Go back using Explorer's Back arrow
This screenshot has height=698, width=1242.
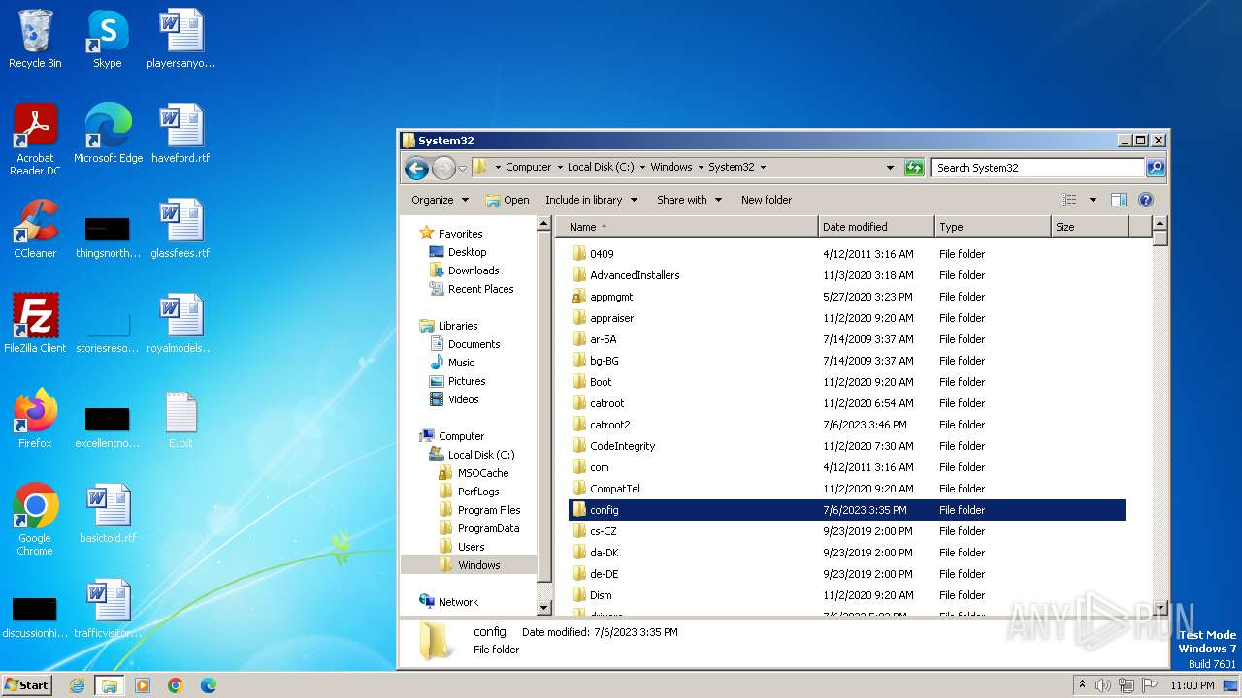(416, 168)
